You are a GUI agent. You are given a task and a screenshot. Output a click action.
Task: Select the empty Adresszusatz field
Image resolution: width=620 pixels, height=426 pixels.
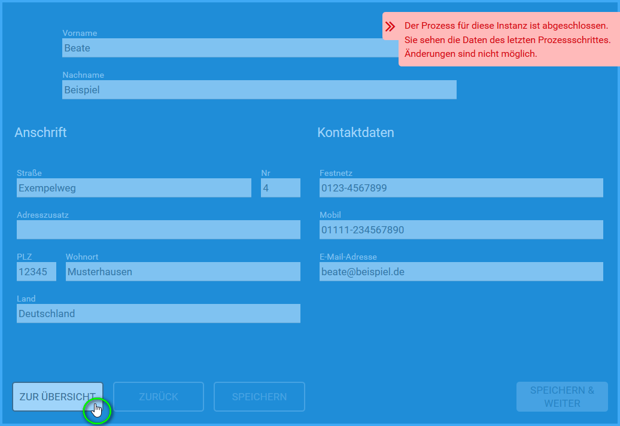tap(158, 229)
